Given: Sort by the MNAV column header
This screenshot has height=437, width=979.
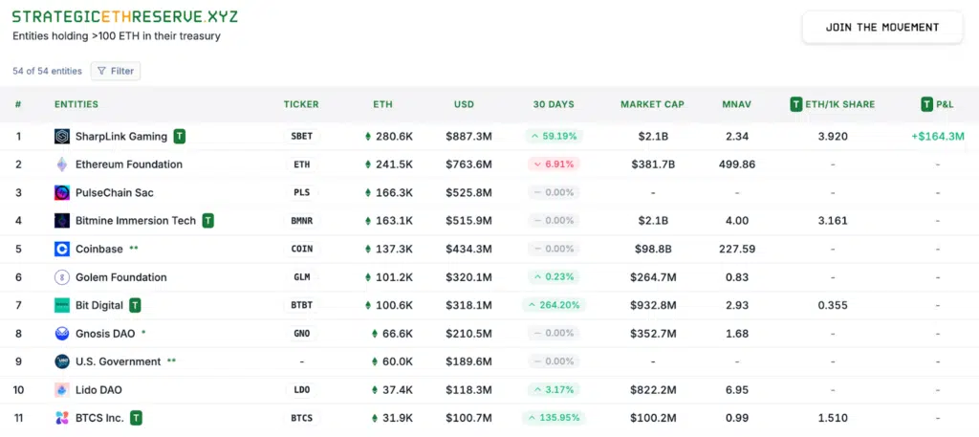Looking at the screenshot, I should click(737, 104).
